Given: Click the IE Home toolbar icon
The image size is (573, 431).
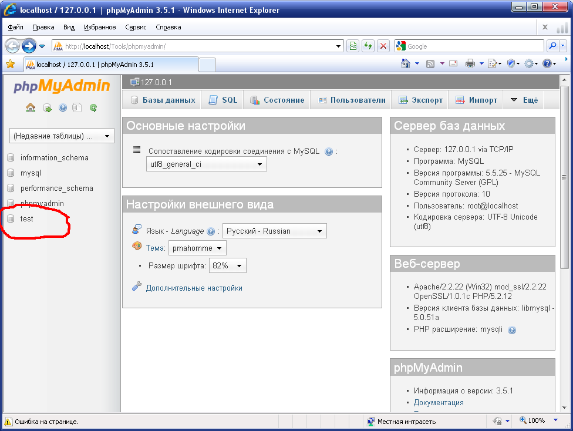Looking at the screenshot, I should [x=405, y=63].
